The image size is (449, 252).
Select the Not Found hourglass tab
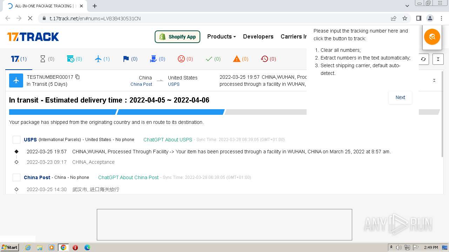point(47,59)
